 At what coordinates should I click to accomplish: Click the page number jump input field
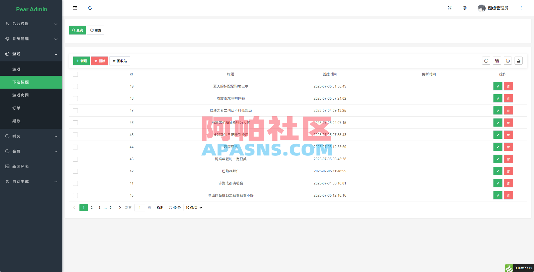tap(140, 208)
